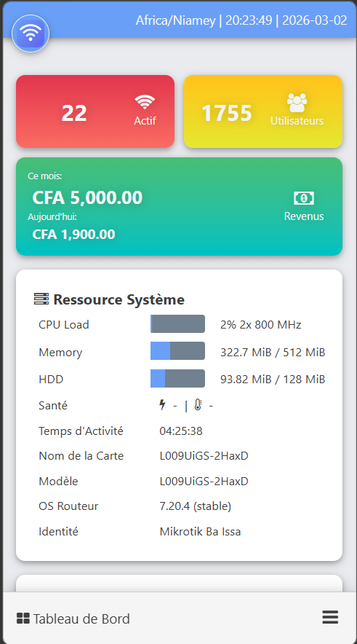Click the HDD usage progress bar

coord(177,378)
